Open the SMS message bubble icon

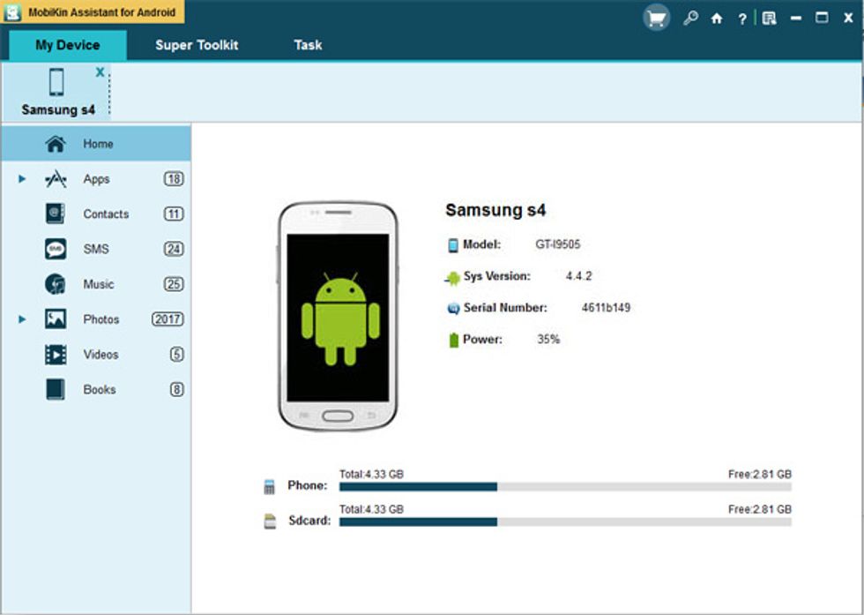[x=56, y=249]
